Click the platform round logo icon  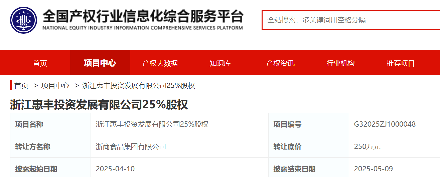point(24,20)
